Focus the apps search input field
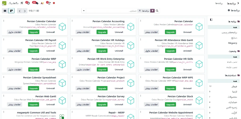This screenshot has width=241, height=119. (x=112, y=11)
